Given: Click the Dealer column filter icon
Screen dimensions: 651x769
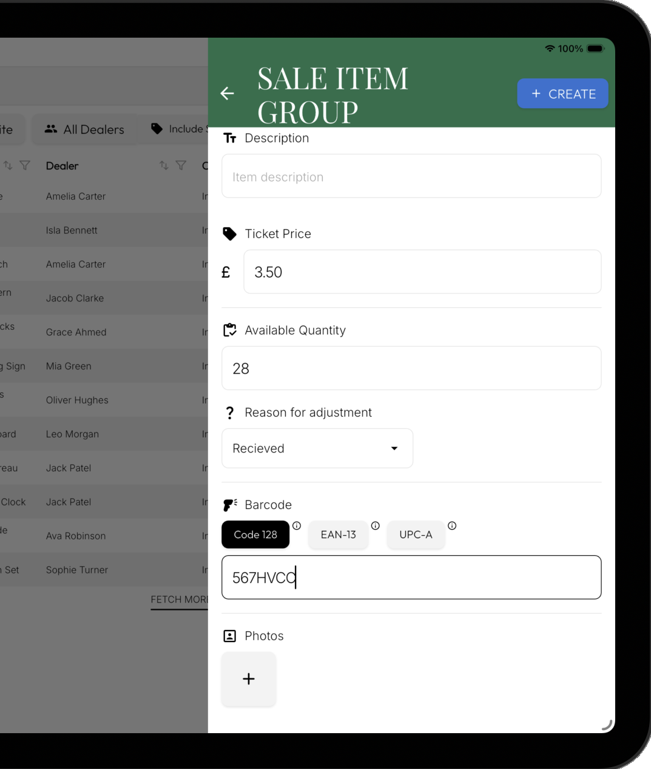Looking at the screenshot, I should (181, 165).
